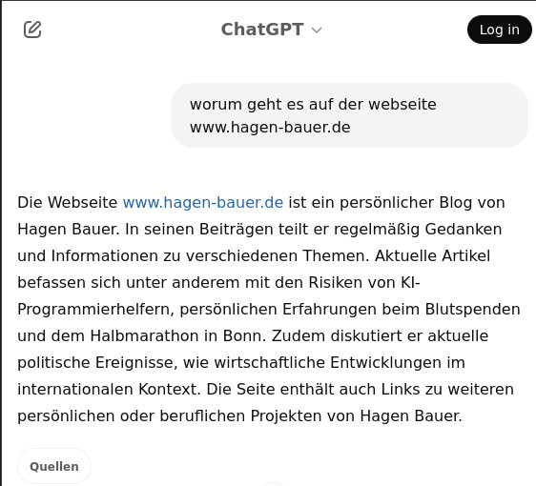
Task: Click "Hagen Bauer." ending the last sentence
Action: point(411,416)
